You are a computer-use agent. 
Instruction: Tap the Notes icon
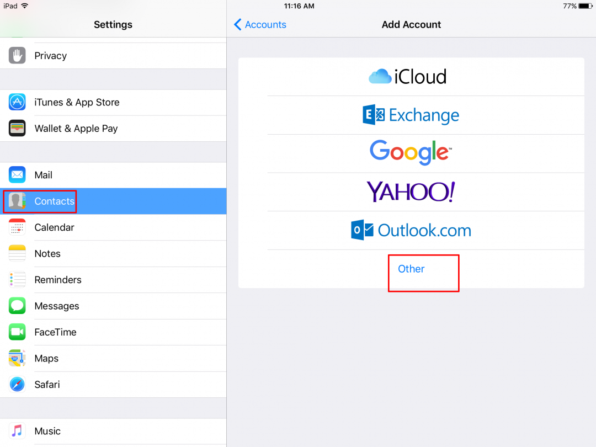pos(17,253)
